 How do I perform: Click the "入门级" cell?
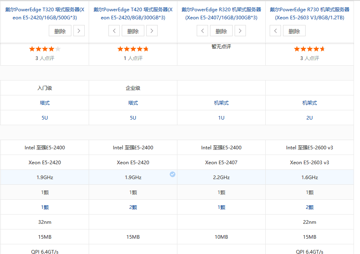point(45,88)
